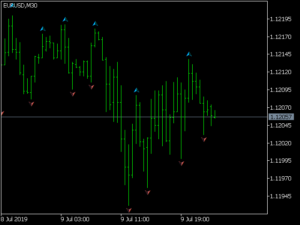Select the 1.12070 price scale label
Image resolution: width=300 pixels, height=225 pixels.
coord(280,107)
